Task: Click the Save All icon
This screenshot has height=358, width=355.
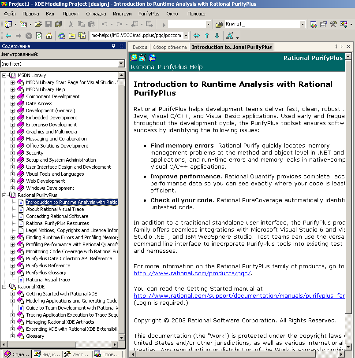Action: pos(59,24)
